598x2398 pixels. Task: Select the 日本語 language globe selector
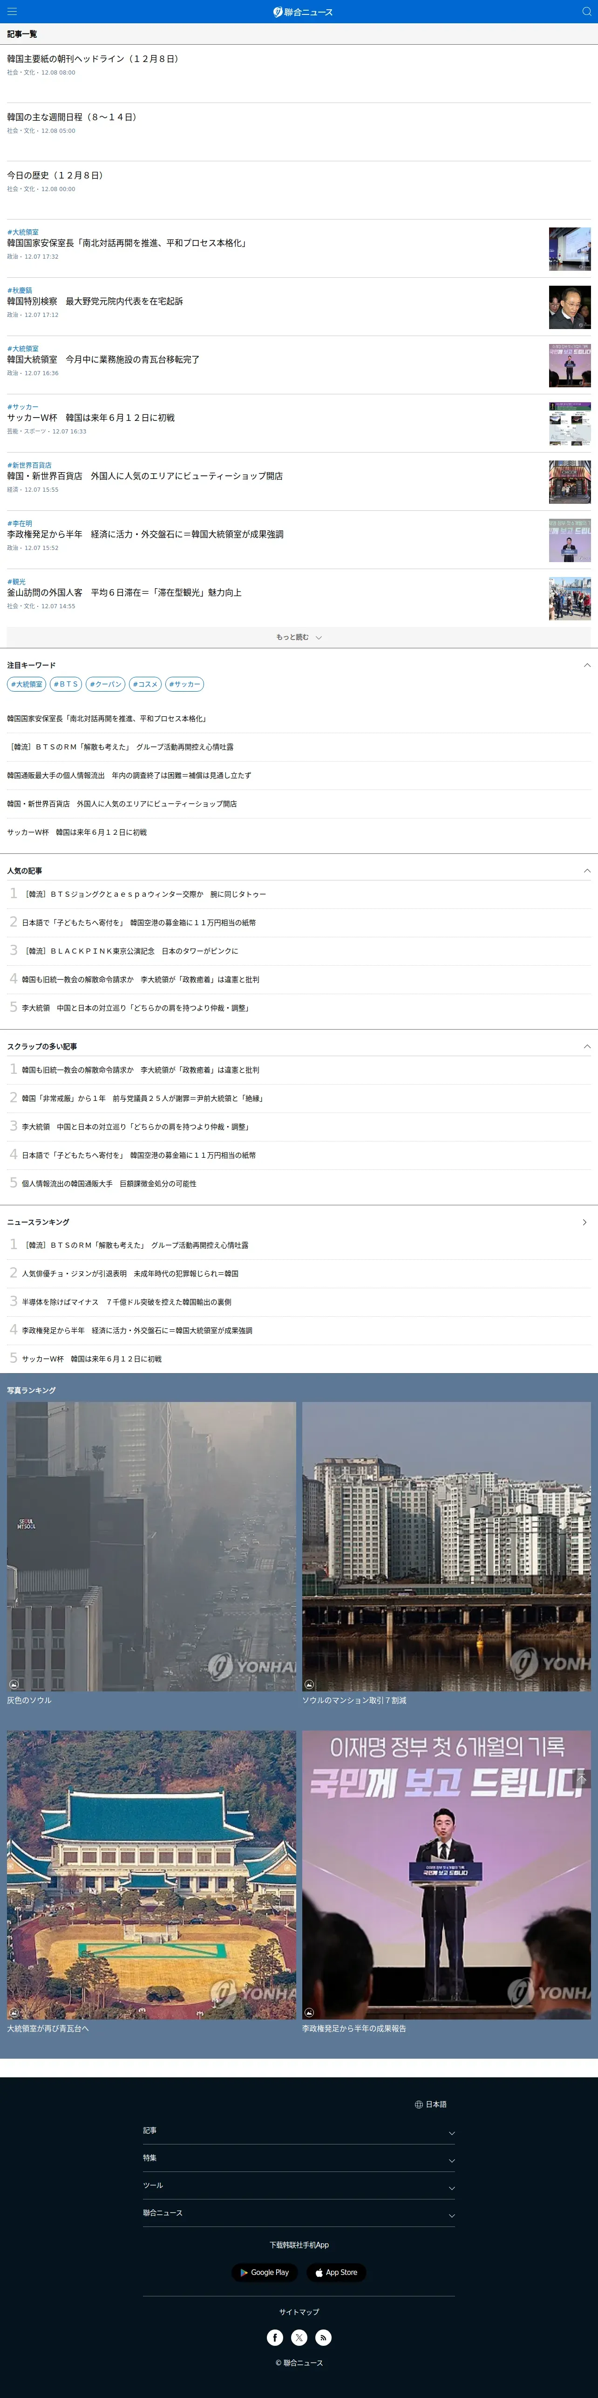coord(431,2104)
